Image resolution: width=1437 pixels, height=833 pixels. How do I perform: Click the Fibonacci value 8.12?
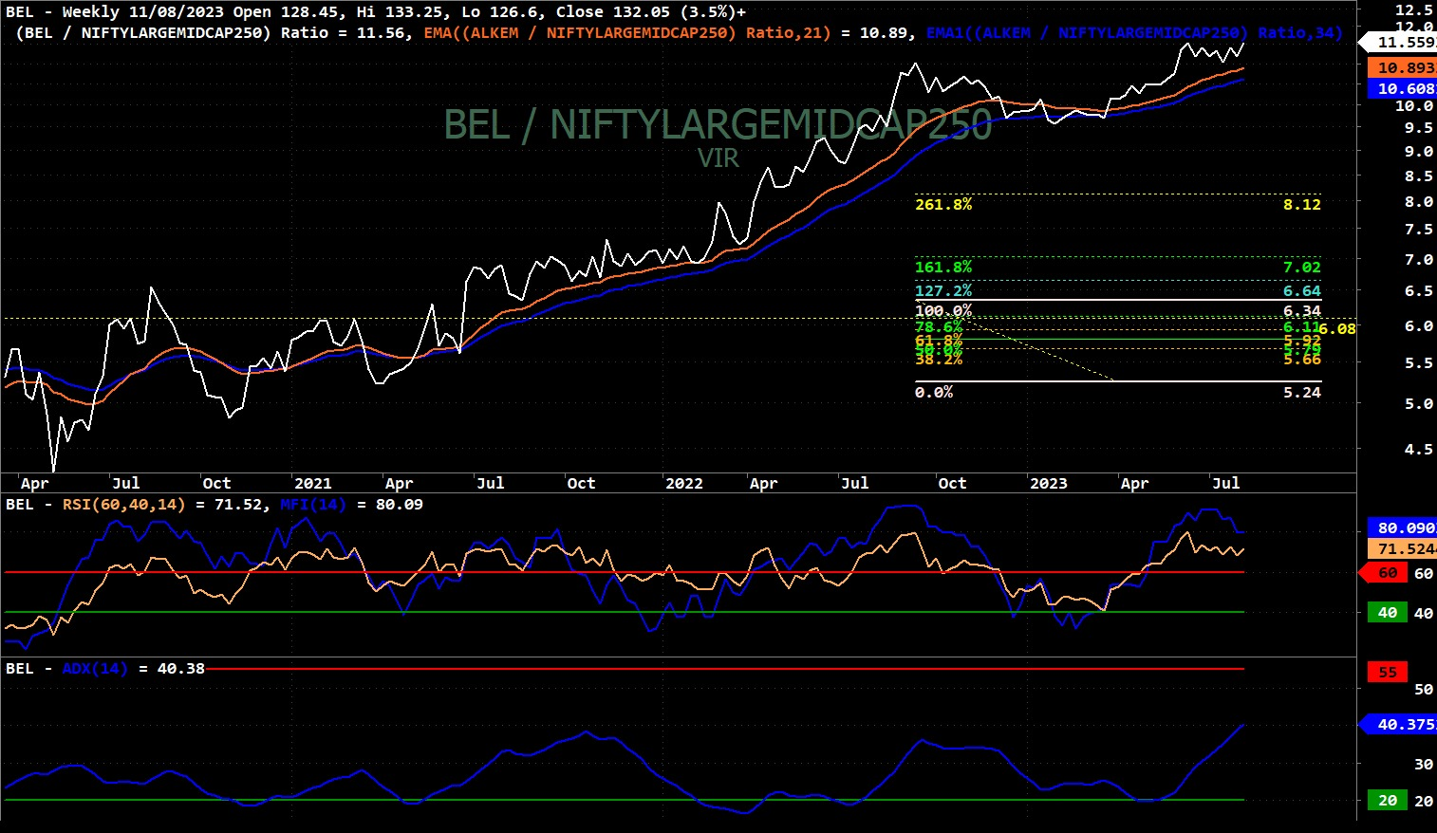pyautogui.click(x=1302, y=204)
